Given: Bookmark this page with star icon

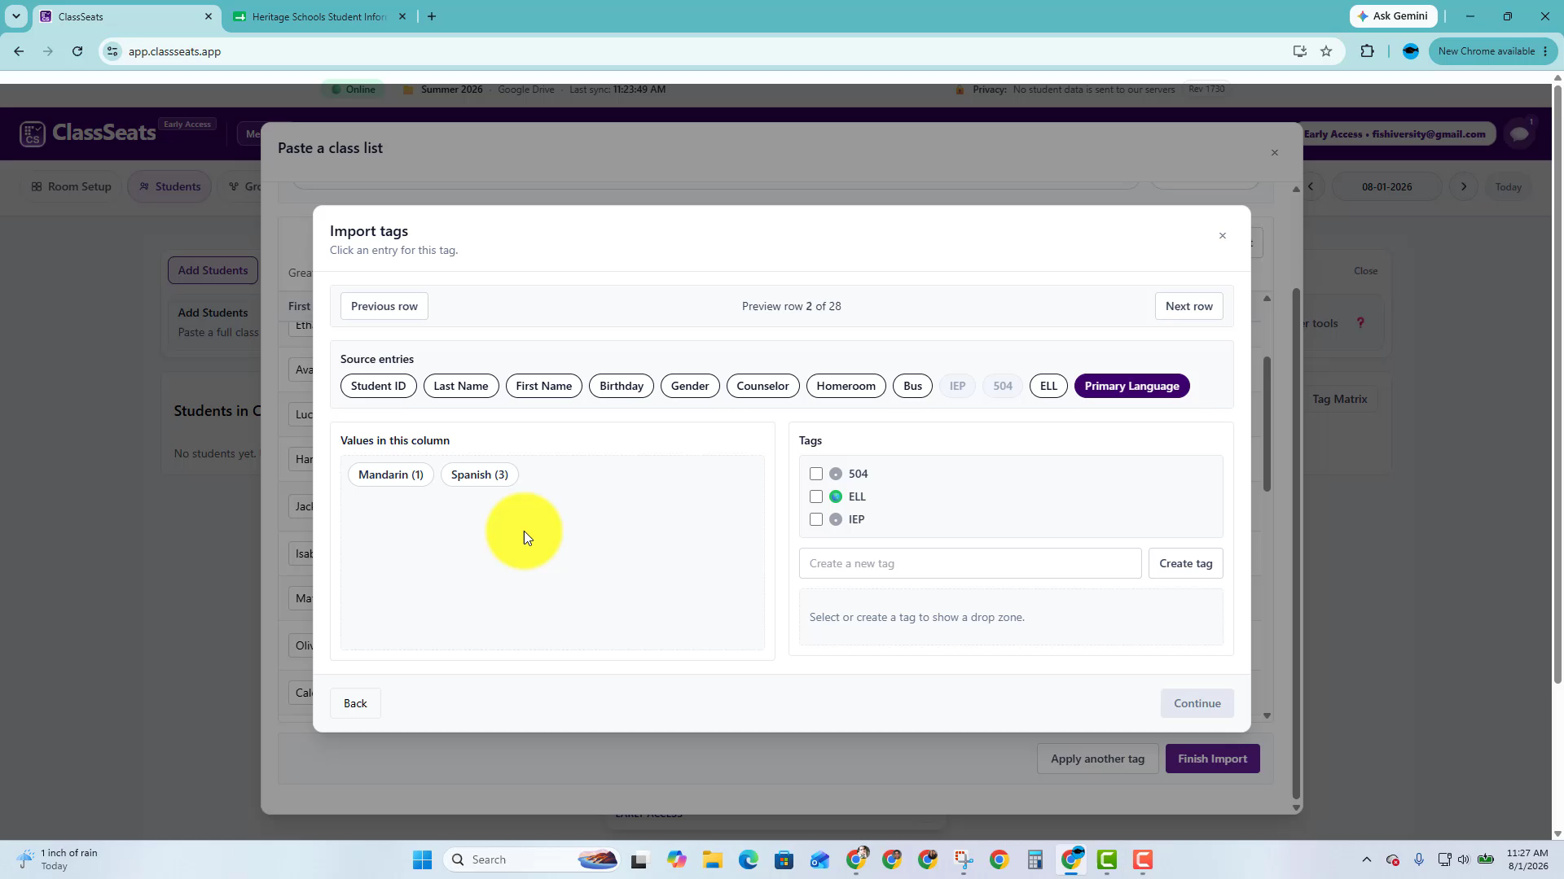Looking at the screenshot, I should (x=1326, y=51).
